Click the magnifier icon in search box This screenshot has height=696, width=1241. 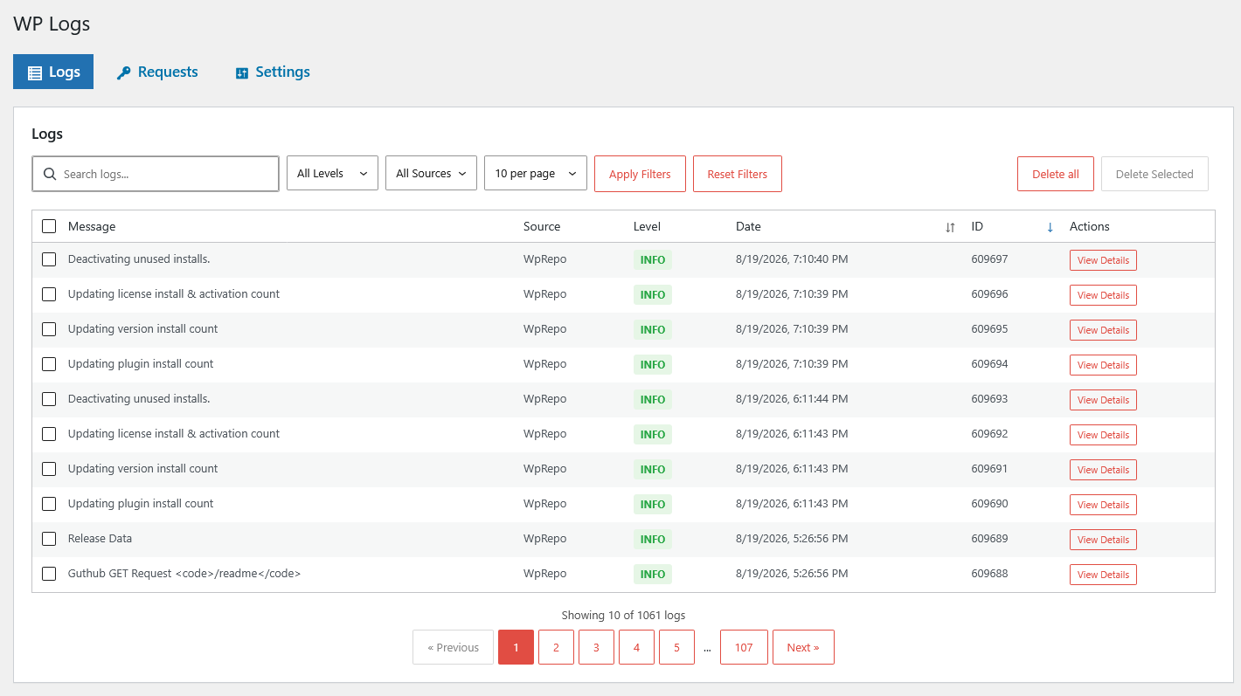50,174
